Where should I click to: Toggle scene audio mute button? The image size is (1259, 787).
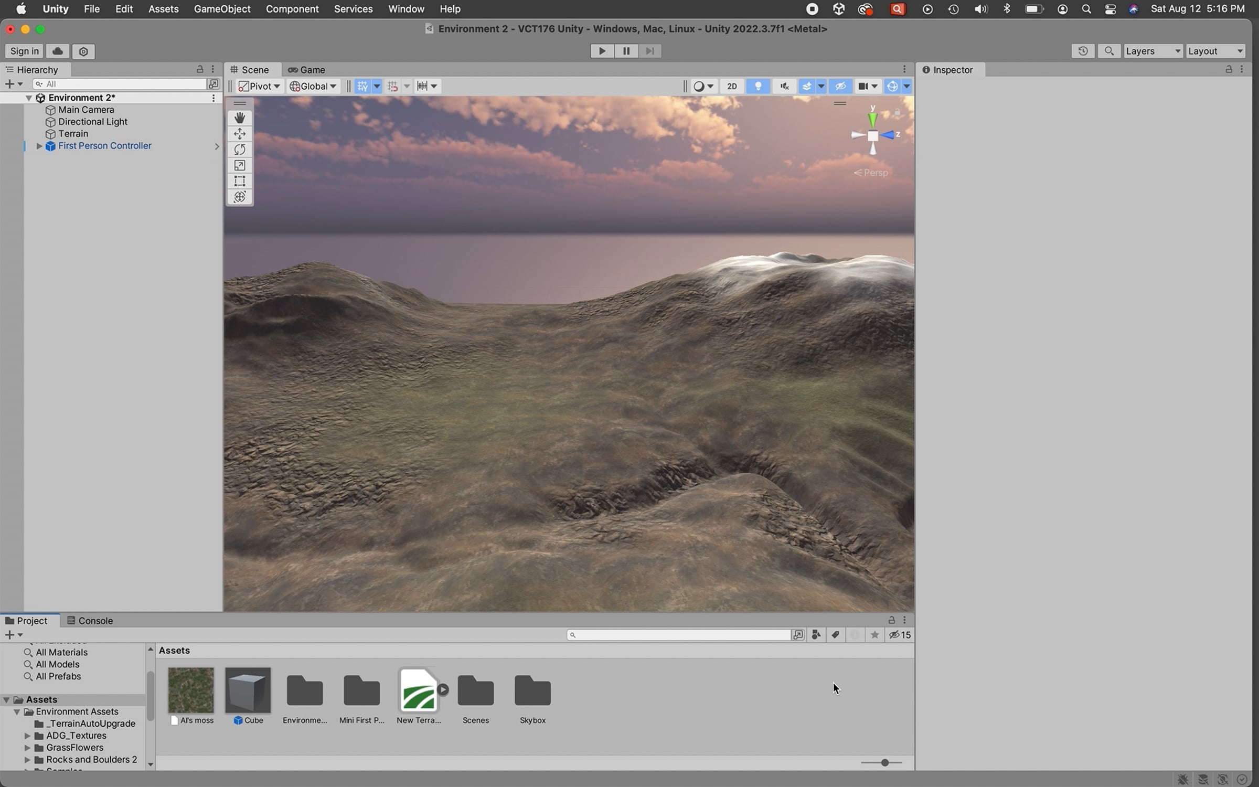coord(784,86)
